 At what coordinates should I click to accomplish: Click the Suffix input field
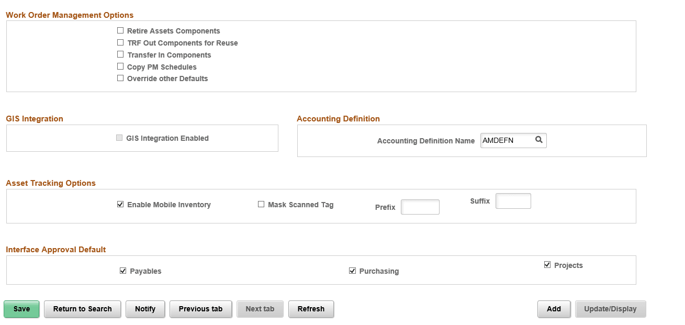pyautogui.click(x=513, y=201)
